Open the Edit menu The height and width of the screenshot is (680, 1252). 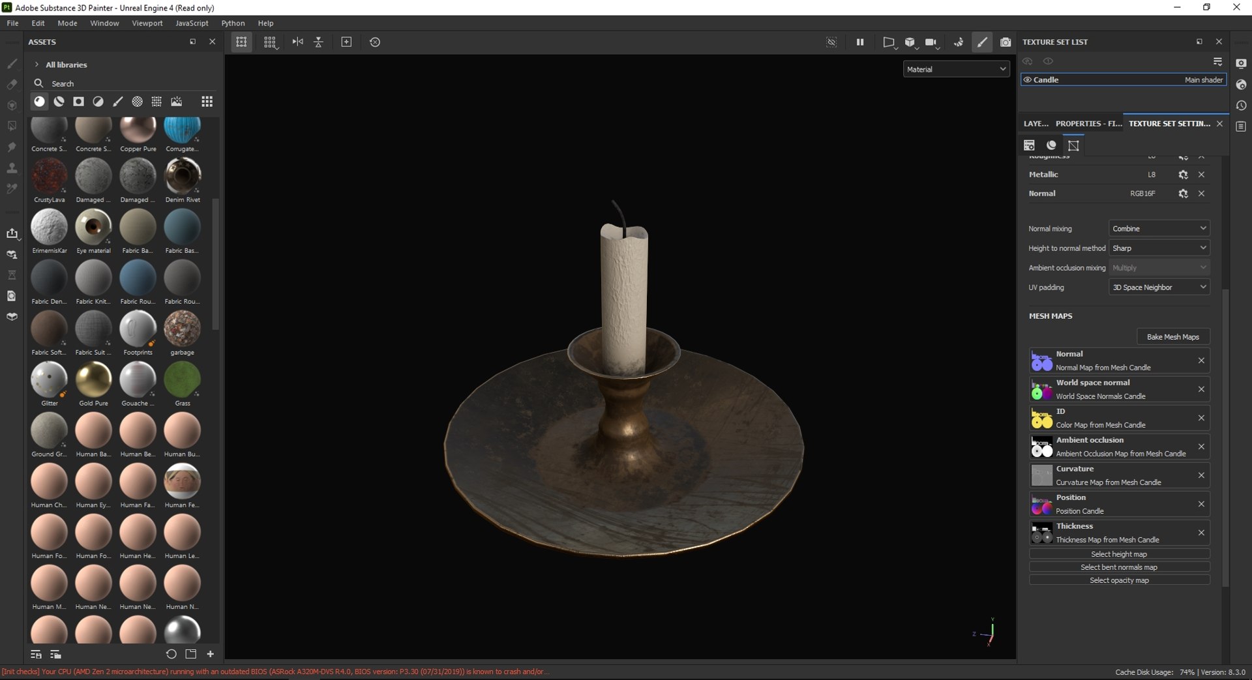tap(38, 23)
